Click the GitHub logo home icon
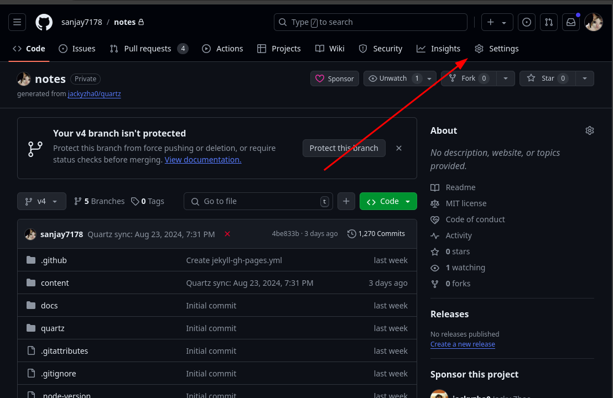 tap(44, 22)
